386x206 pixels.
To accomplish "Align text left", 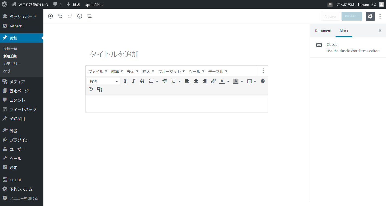I will (x=187, y=81).
